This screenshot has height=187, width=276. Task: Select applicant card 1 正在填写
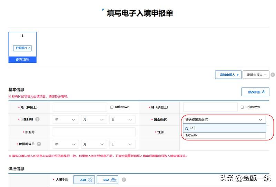22,47
